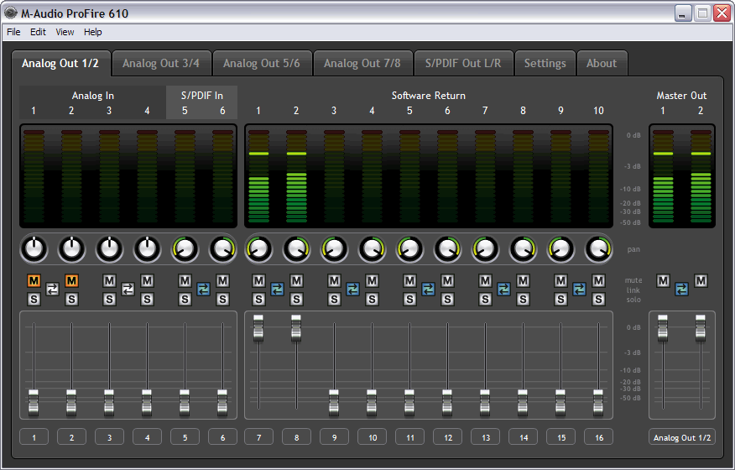Click channel label button 4
735x470 pixels.
point(147,437)
